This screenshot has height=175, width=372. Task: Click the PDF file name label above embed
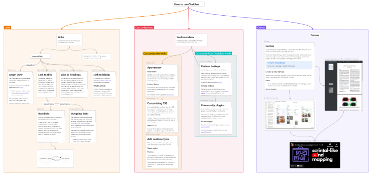(x=341, y=58)
